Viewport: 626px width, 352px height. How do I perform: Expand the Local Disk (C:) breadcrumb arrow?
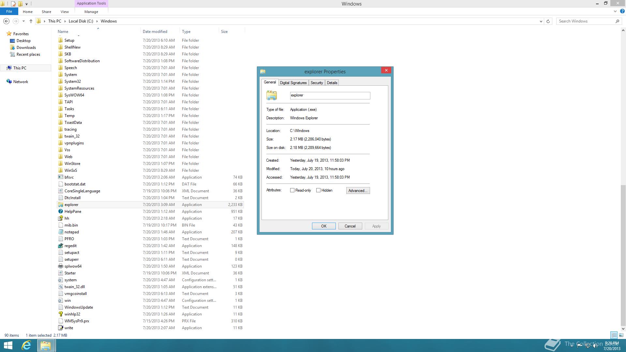click(x=97, y=21)
